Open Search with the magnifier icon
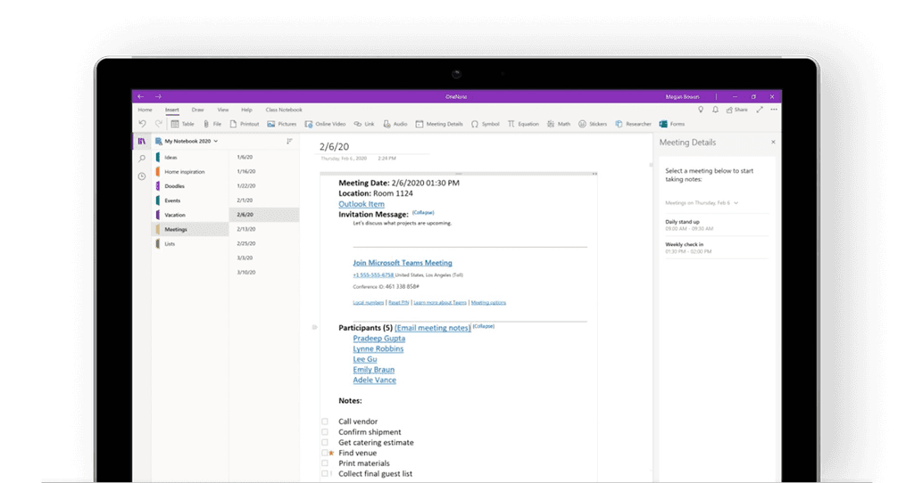This screenshot has height=483, width=914. [x=142, y=159]
